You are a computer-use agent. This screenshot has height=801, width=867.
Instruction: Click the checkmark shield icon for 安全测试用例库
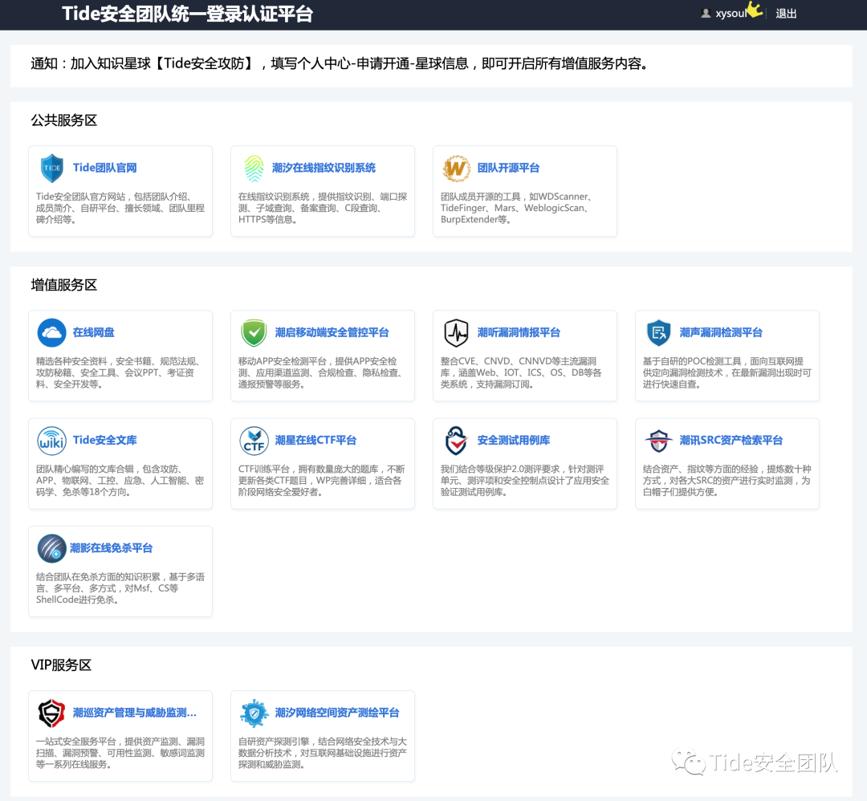click(x=456, y=440)
